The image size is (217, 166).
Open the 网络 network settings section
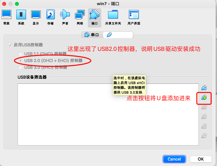80,18
